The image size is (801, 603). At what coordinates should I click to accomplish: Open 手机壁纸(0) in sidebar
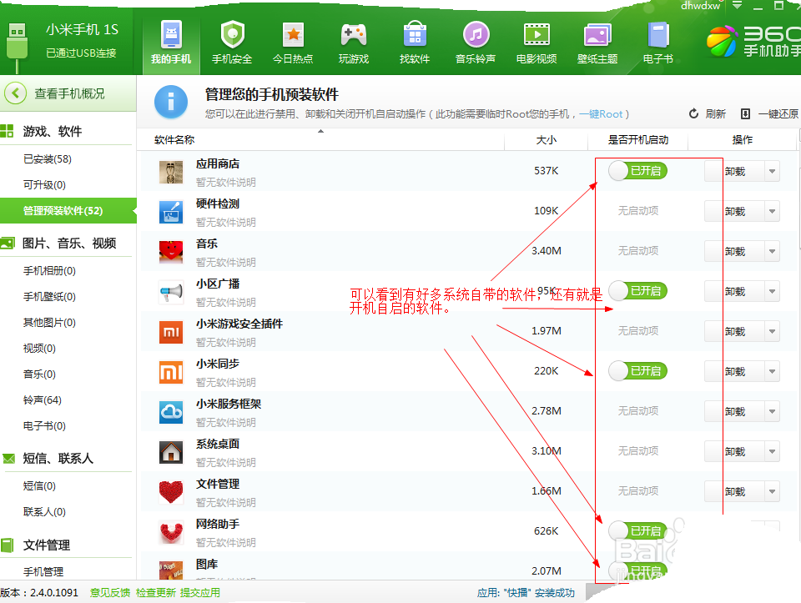[x=49, y=297]
